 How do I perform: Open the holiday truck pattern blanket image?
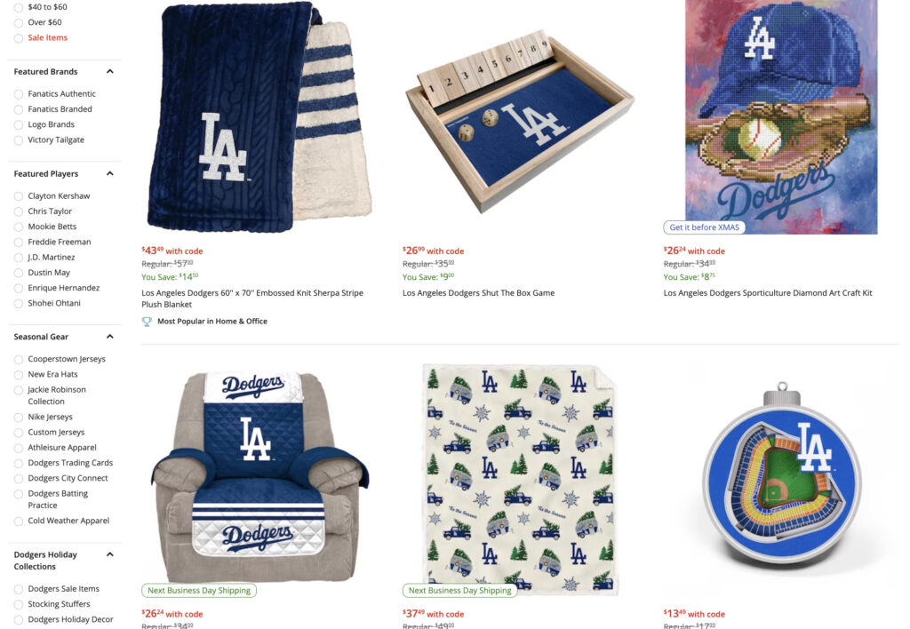point(520,479)
